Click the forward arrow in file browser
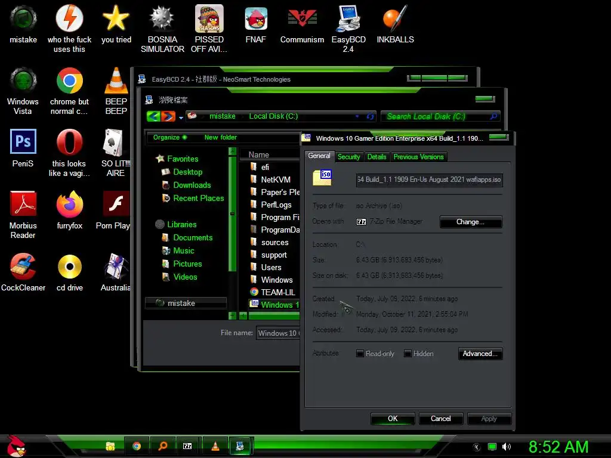The image size is (611, 458). click(x=168, y=116)
